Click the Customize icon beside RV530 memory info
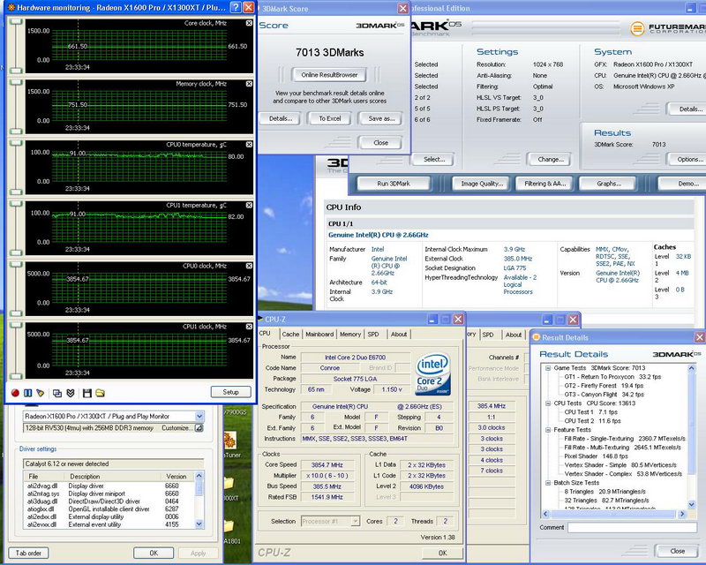The image size is (706, 565). tap(199, 427)
